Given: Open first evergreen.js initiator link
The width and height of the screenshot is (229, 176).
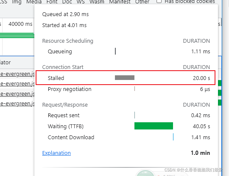Looking at the screenshot, I should click(17, 74).
